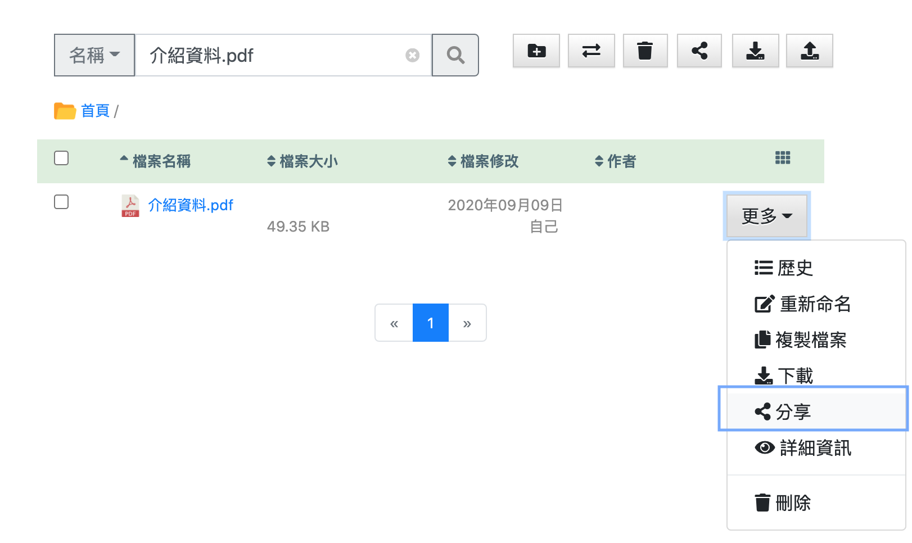Choose 重新命名 from the menu
The width and height of the screenshot is (912, 543).
click(803, 304)
